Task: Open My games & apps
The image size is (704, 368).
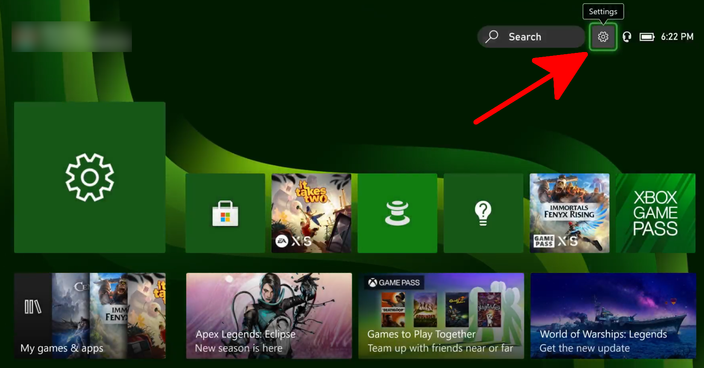Action: 90,316
